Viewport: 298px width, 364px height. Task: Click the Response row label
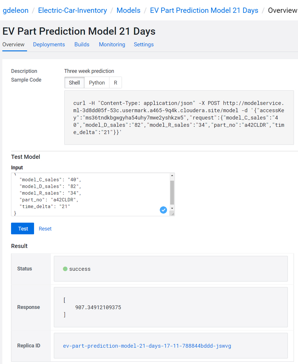click(29, 307)
